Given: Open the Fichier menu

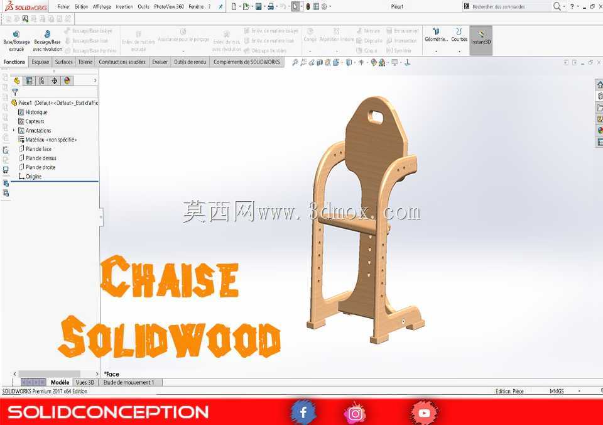Looking at the screenshot, I should tap(63, 6).
